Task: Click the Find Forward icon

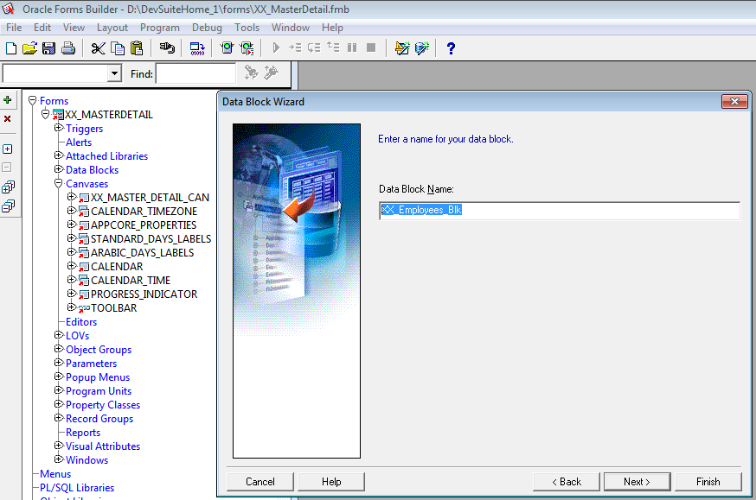Action: 251,73
